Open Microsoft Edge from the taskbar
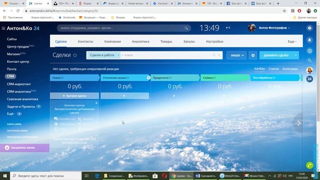 click(x=97, y=175)
